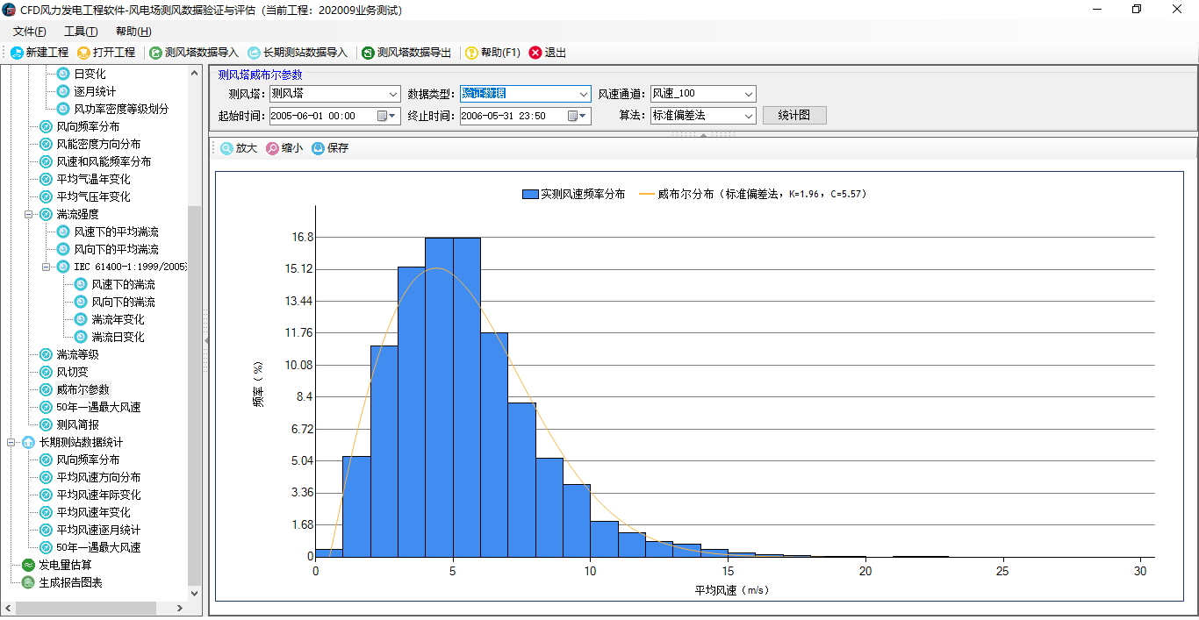Select 平均风速年变化 in the tree
Image resolution: width=1199 pixels, height=620 pixels.
(93, 512)
